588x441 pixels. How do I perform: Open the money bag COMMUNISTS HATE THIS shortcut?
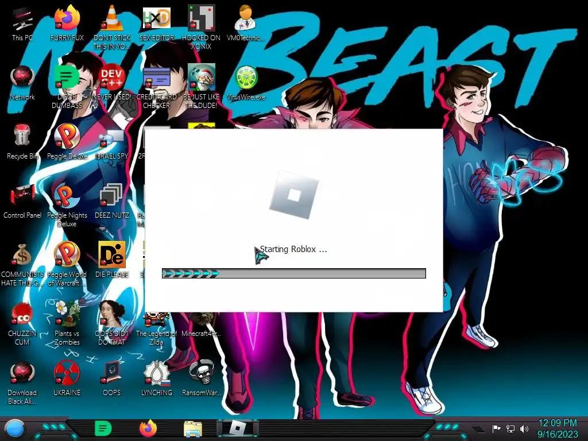[x=22, y=264]
